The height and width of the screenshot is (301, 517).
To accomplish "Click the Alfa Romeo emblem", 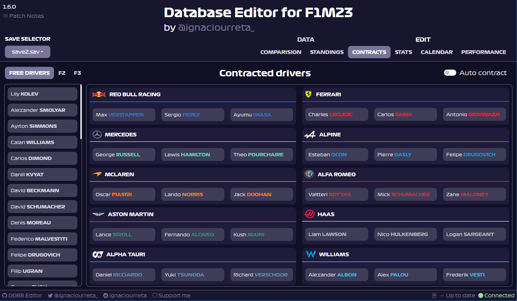I will coord(309,174).
